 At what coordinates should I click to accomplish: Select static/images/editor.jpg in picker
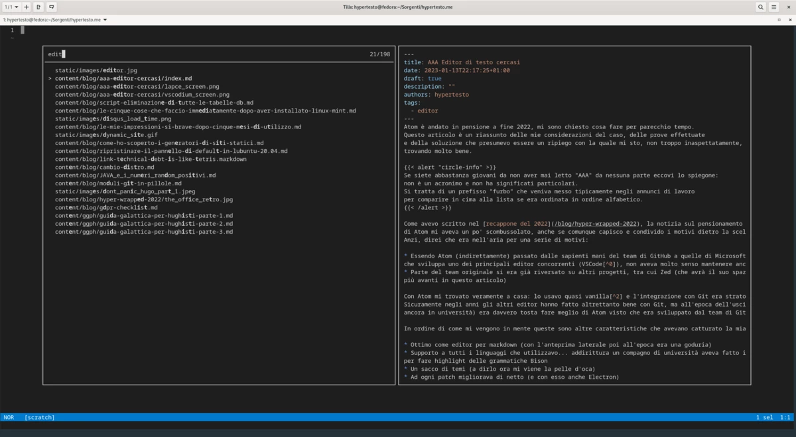(96, 70)
